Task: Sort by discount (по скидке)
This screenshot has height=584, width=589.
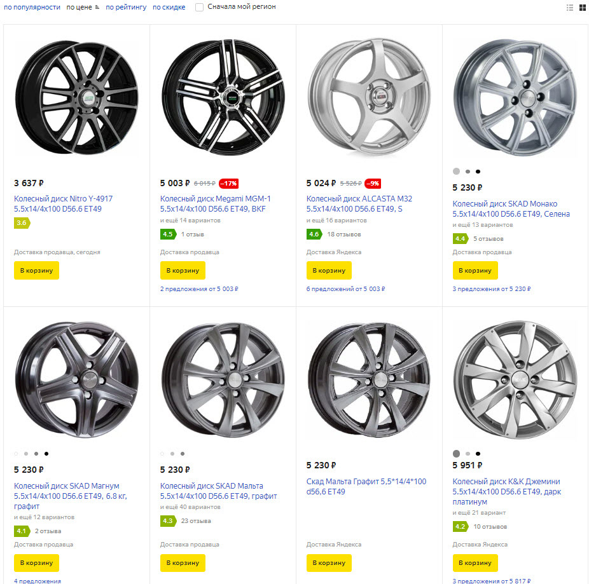Action: click(x=169, y=8)
